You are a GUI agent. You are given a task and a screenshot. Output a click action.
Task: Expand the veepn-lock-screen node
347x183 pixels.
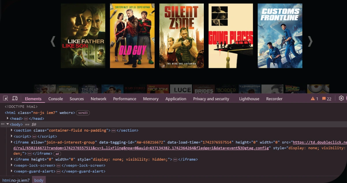12,166
